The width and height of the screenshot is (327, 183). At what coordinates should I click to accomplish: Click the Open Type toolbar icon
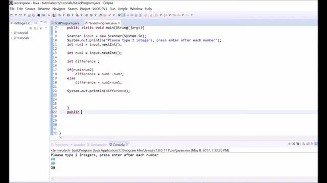pos(101,15)
